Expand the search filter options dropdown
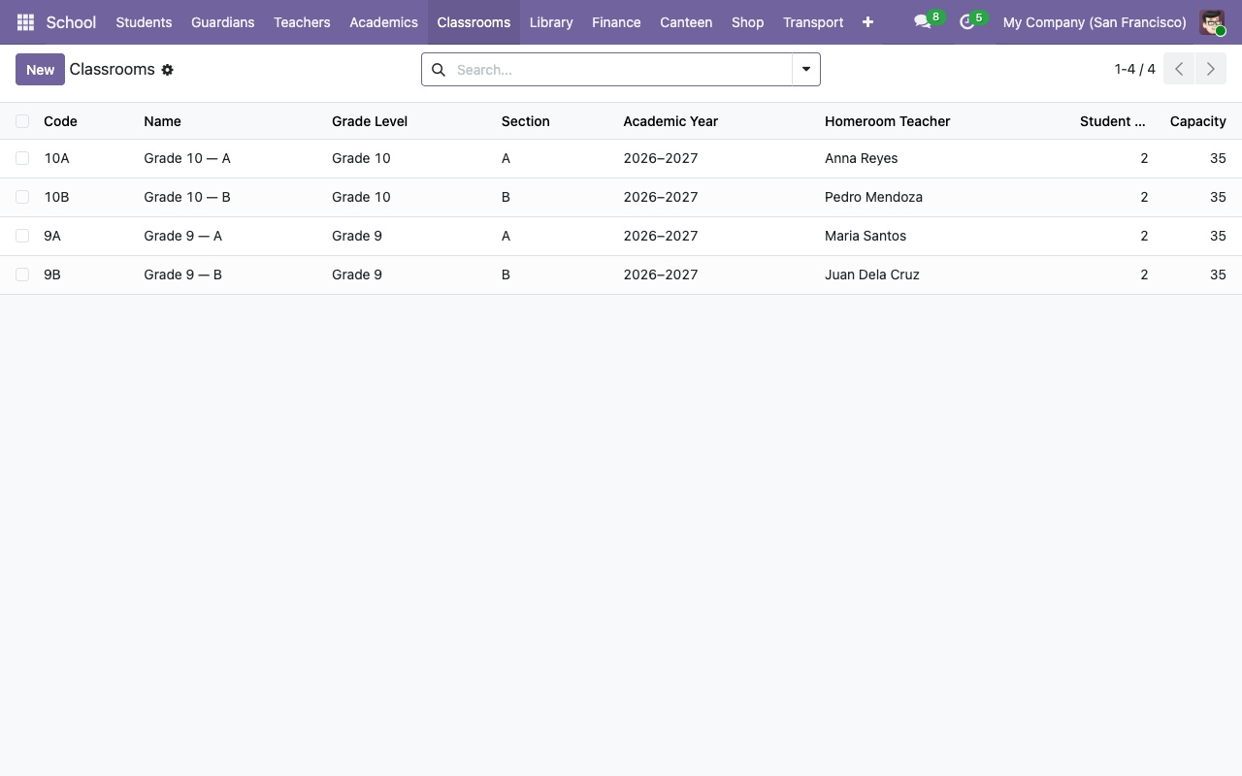The width and height of the screenshot is (1242, 776). pyautogui.click(x=806, y=70)
